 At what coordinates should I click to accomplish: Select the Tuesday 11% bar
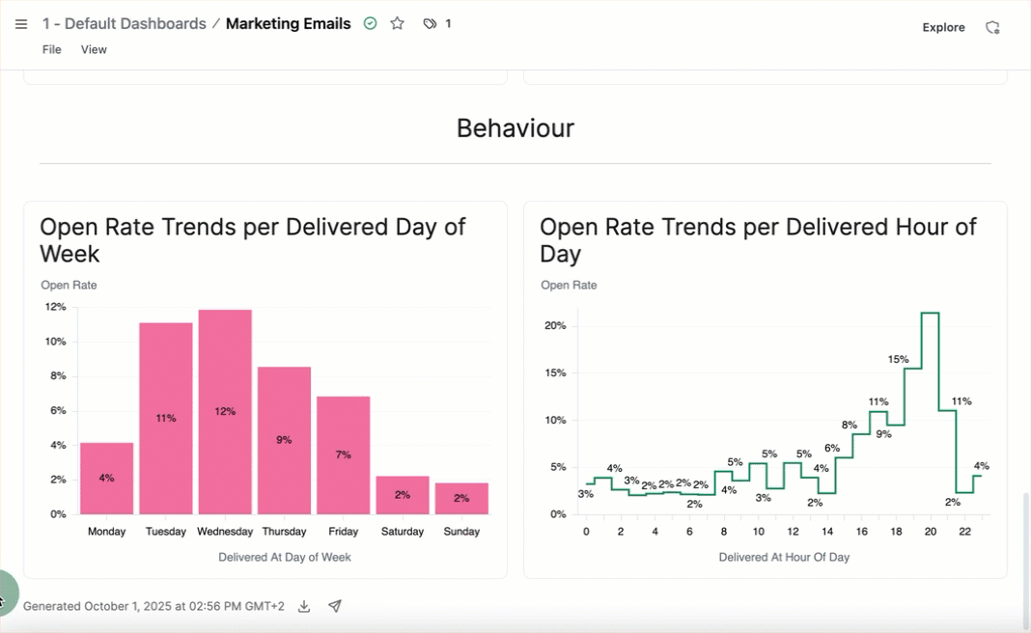(166, 418)
